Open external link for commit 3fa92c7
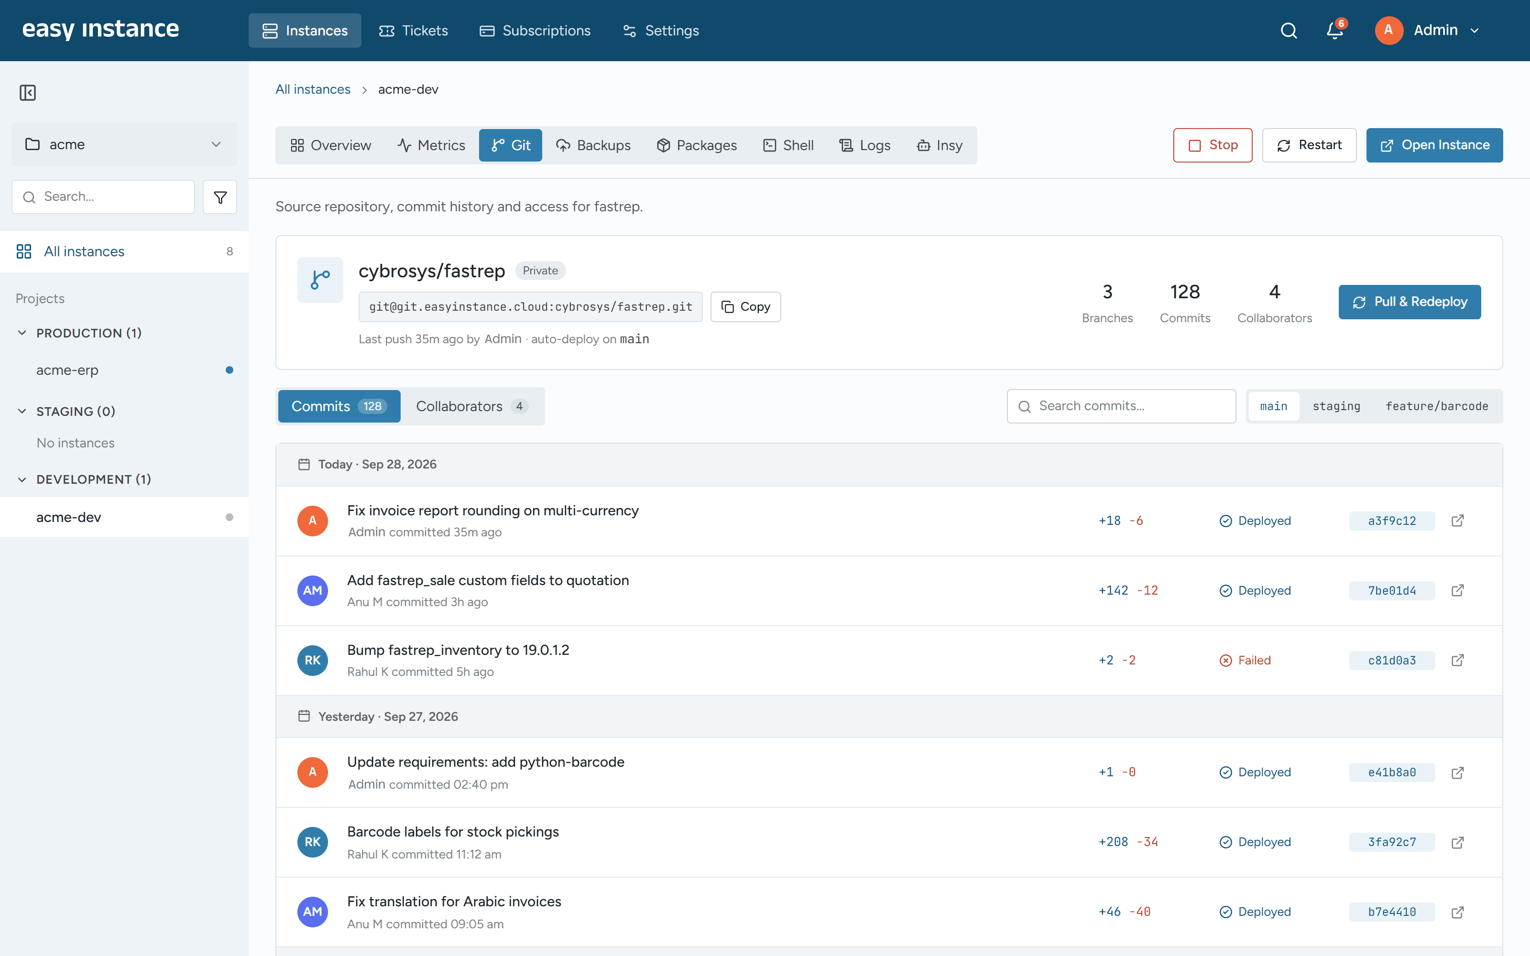Image resolution: width=1530 pixels, height=956 pixels. 1457,842
